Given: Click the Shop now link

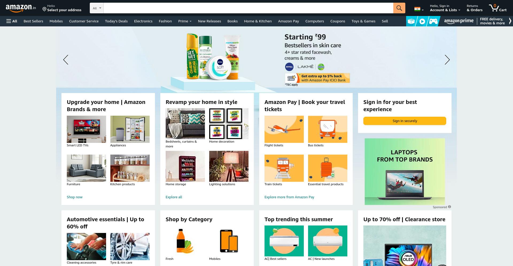Looking at the screenshot, I should [75, 197].
